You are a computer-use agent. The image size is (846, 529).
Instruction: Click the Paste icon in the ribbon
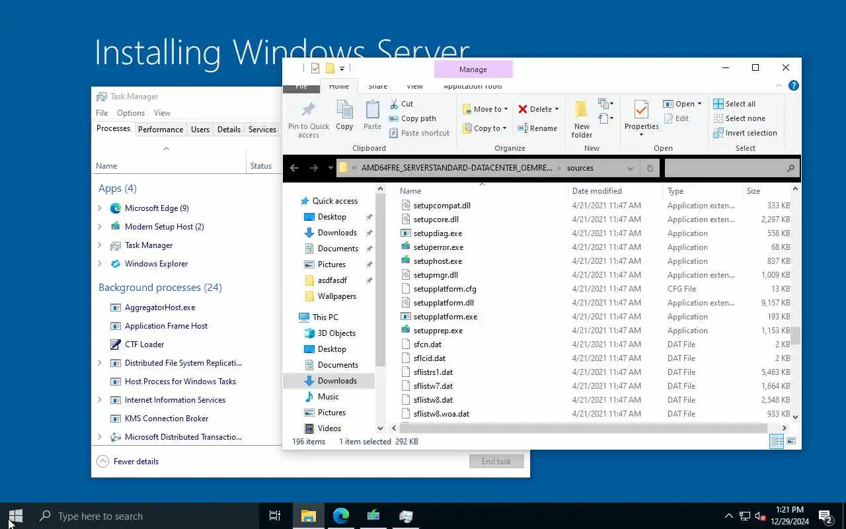(372, 115)
